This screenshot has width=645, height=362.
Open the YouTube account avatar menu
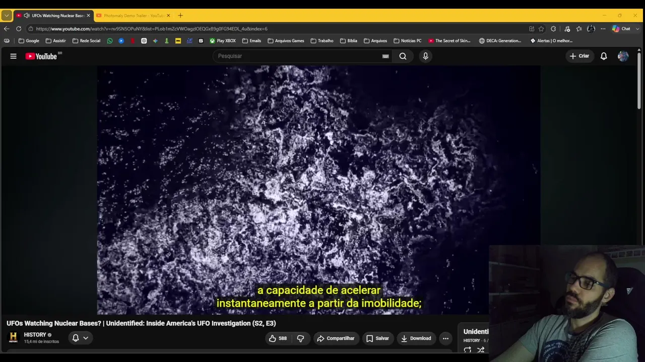(623, 56)
